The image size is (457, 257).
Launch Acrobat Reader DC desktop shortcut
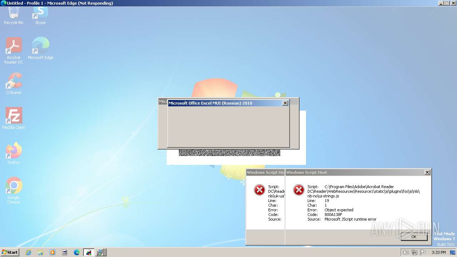[14, 50]
